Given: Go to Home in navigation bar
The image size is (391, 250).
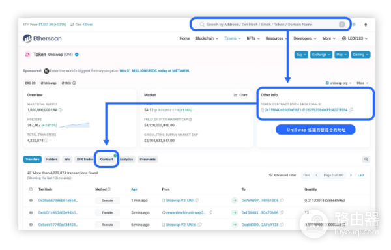Looking at the screenshot, I should click(184, 38).
